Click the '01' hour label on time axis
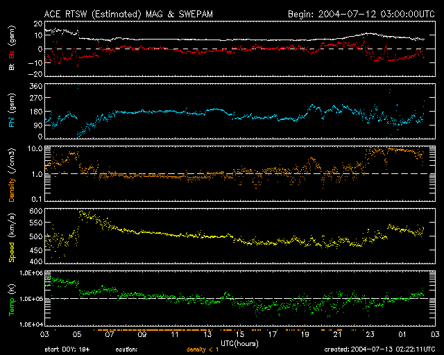This screenshot has width=444, height=355. 402,334
